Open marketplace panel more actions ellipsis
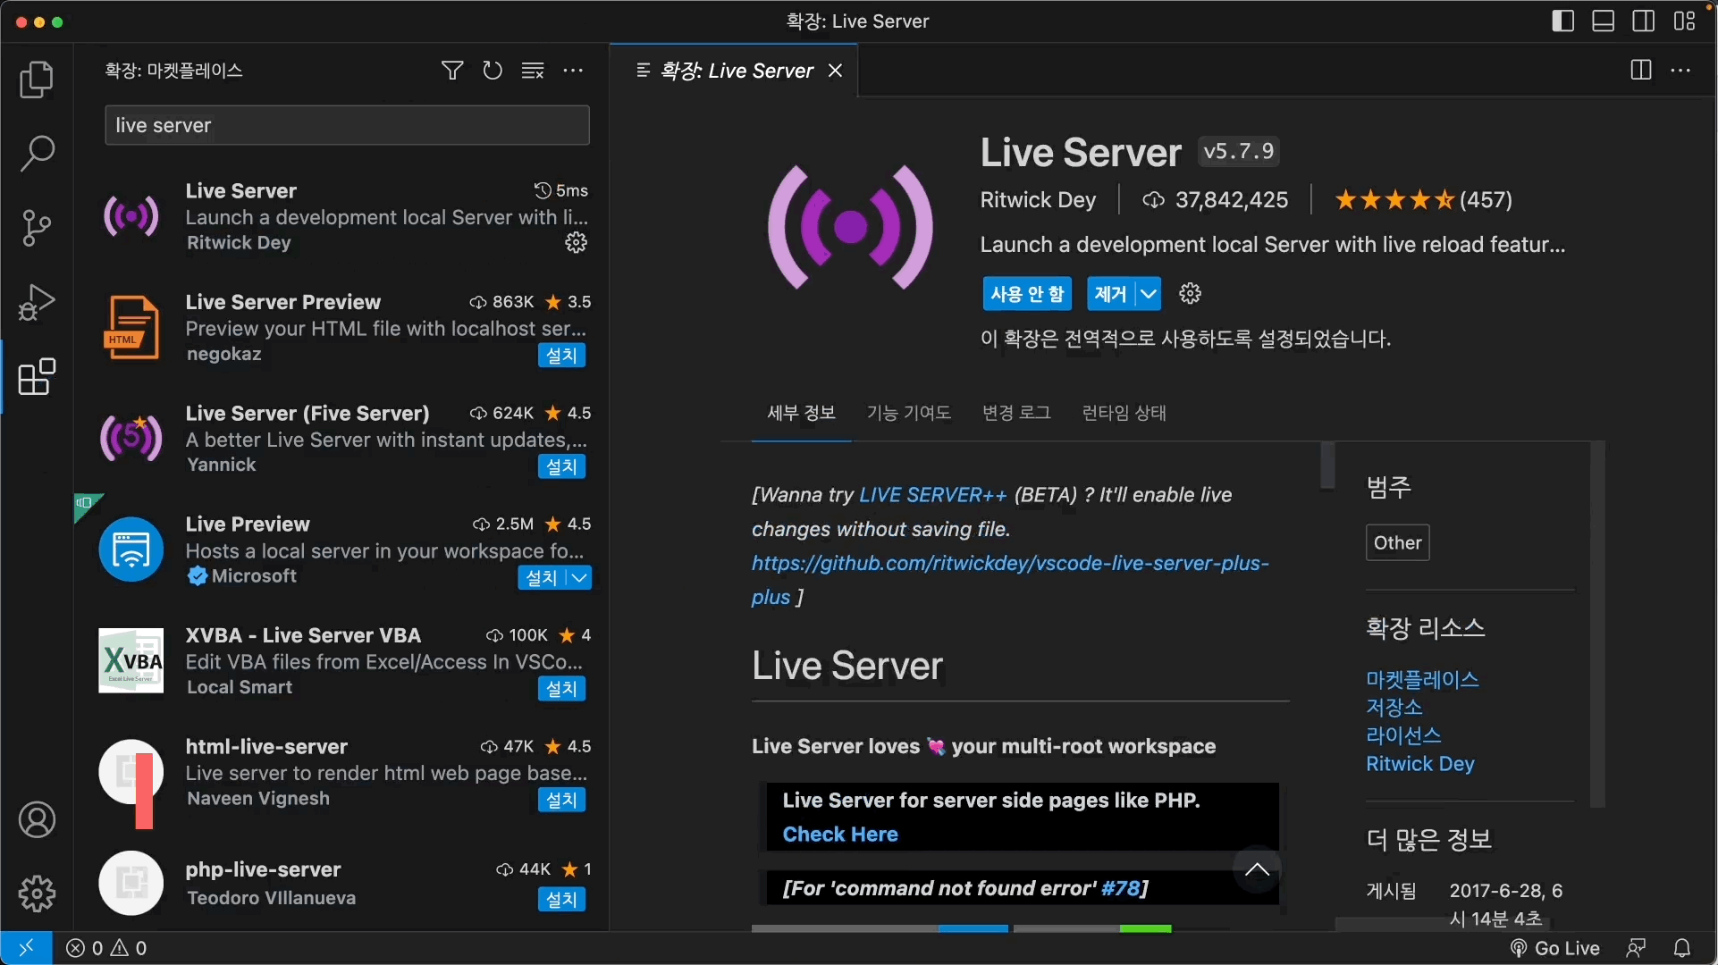1718x965 pixels. pos(573,71)
